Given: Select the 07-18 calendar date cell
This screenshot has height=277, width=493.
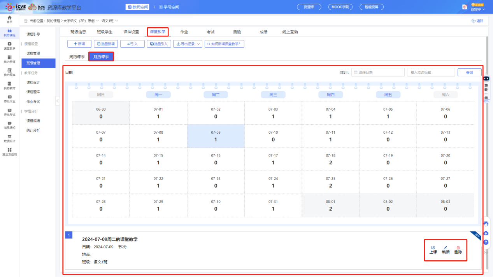Looking at the screenshot, I should click(x=330, y=159).
